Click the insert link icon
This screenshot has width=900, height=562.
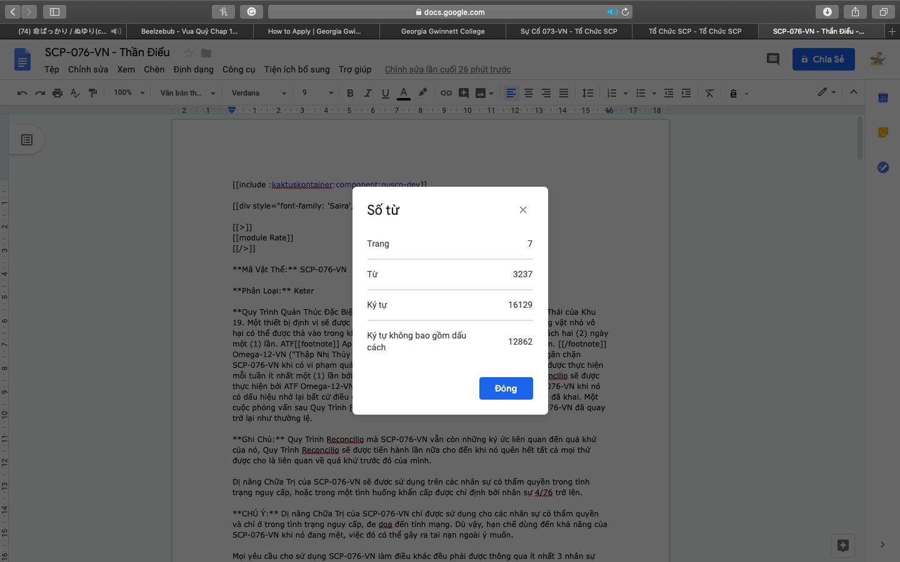tap(446, 93)
